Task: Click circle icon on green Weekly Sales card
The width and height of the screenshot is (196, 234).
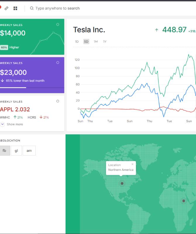Action: pyautogui.click(x=58, y=25)
